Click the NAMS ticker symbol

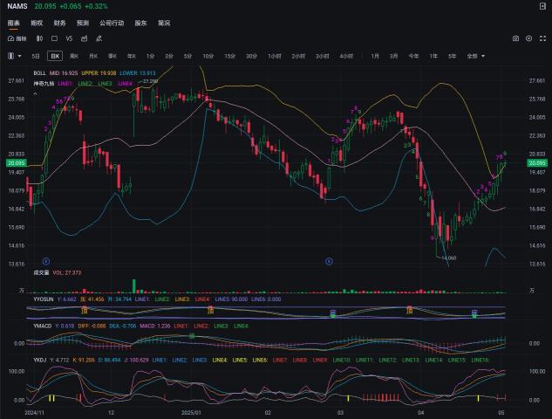pos(17,6)
